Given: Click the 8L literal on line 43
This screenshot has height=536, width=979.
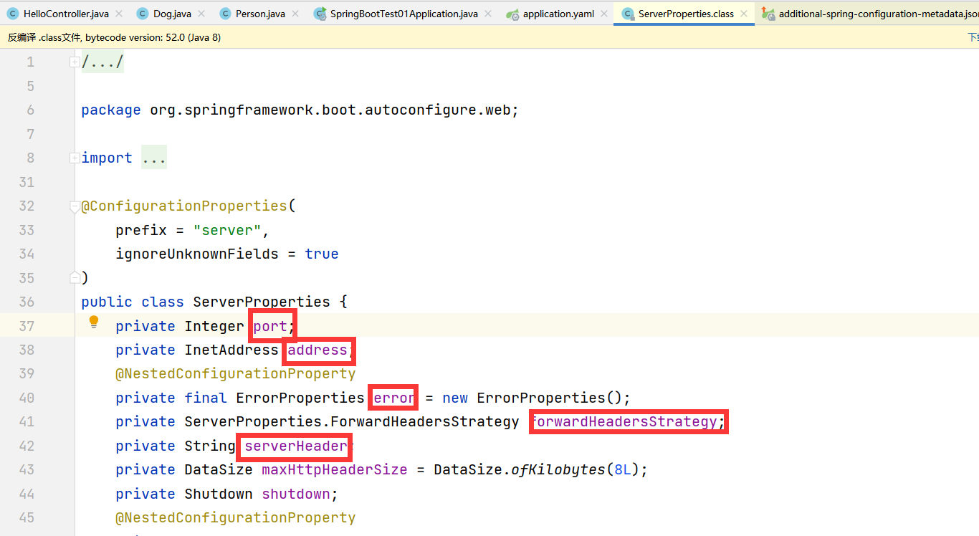Looking at the screenshot, I should [x=623, y=469].
